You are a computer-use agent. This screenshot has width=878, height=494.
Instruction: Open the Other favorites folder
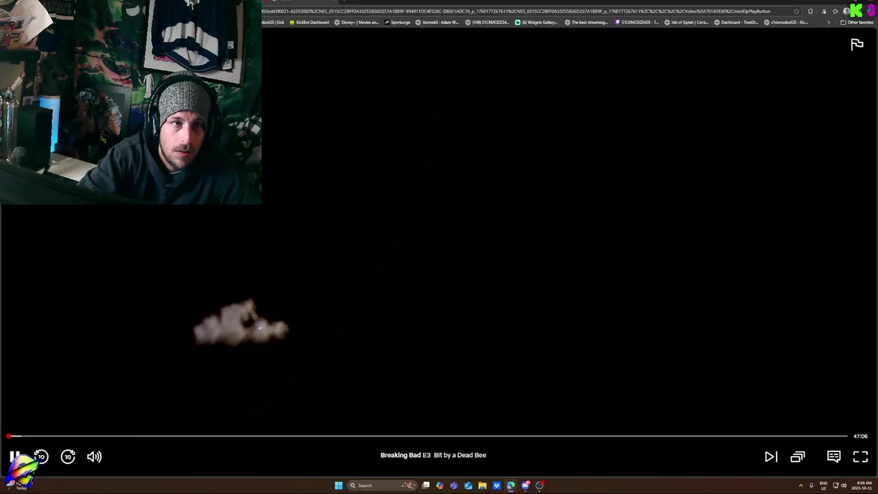click(857, 22)
